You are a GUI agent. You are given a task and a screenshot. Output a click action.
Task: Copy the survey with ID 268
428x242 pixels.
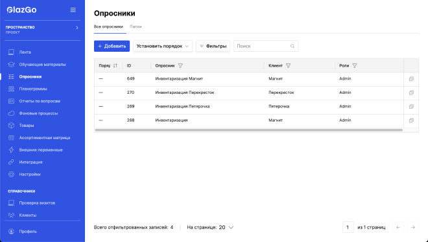tap(411, 120)
